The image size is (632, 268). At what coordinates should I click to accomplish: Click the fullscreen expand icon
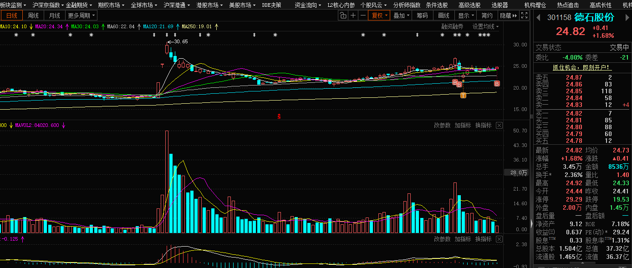pyautogui.click(x=524, y=15)
